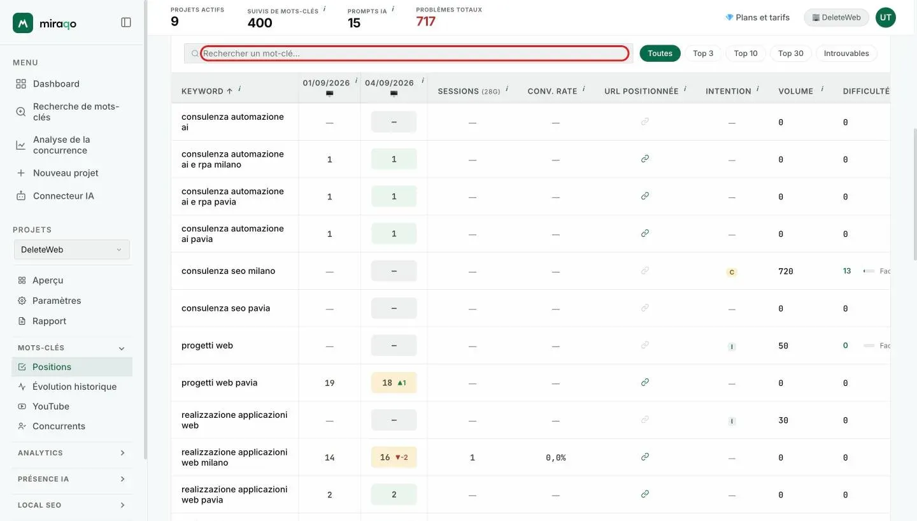Screen dimensions: 917x521
Task: Expand the LOCAL SEO section
Action: pyautogui.click(x=72, y=505)
